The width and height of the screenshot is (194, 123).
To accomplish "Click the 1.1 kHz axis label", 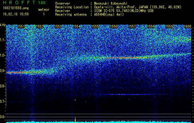I will pos(3,40).
